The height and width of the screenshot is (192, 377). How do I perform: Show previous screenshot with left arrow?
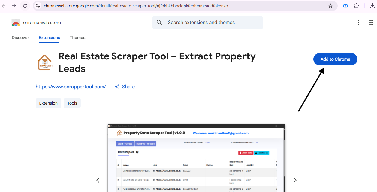[x=98, y=180]
